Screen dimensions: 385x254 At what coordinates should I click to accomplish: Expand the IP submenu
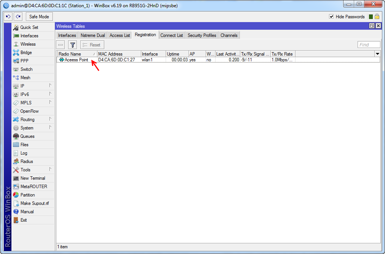point(50,86)
